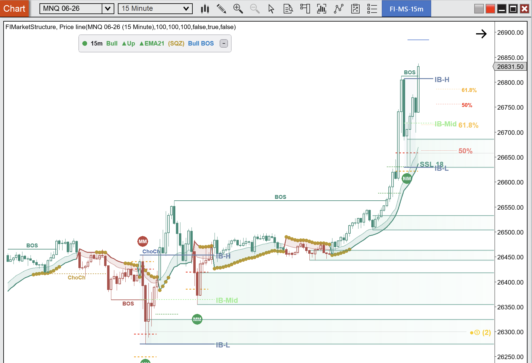Click the long BOS label near 26570

[280, 197]
